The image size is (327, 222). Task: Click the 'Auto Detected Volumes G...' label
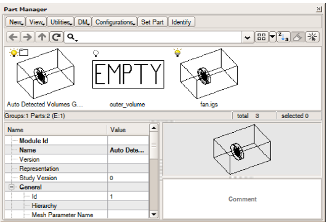click(45, 105)
